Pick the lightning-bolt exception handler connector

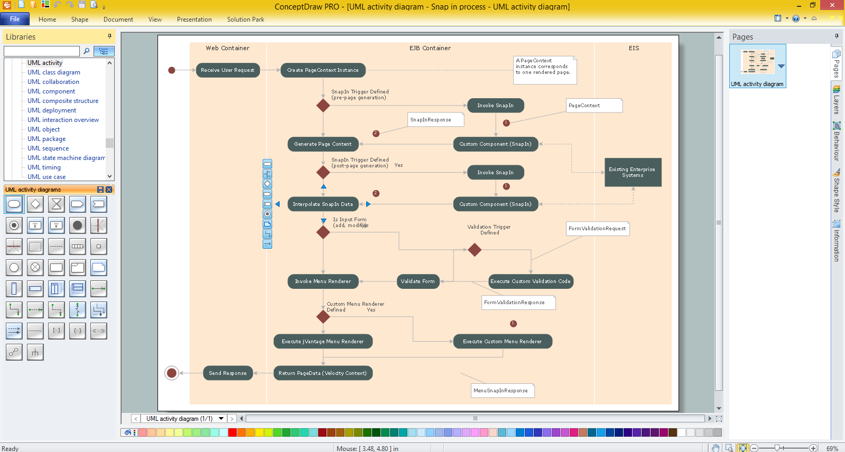(78, 310)
